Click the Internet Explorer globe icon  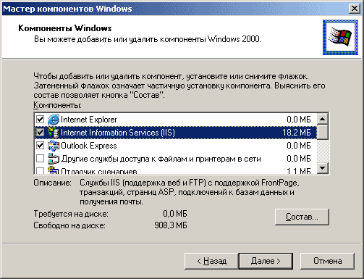click(54, 120)
